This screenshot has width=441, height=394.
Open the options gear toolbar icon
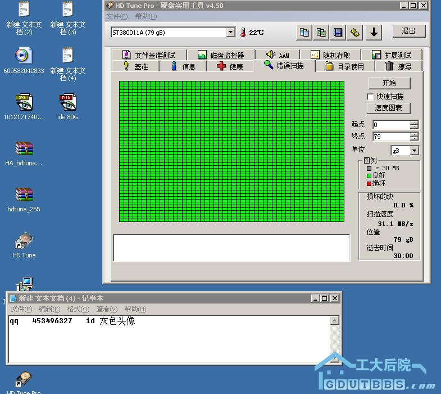(x=354, y=33)
